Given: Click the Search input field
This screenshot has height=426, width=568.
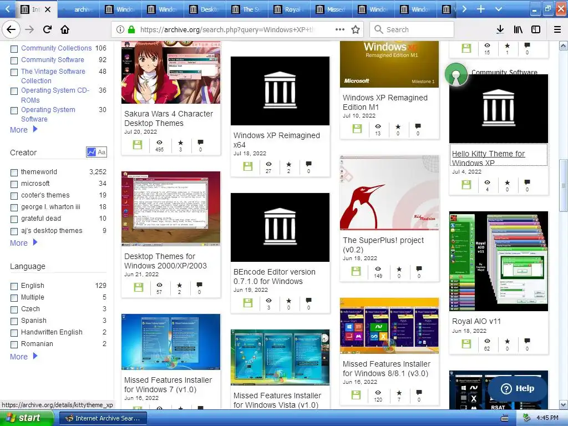Looking at the screenshot, I should pyautogui.click(x=412, y=29).
